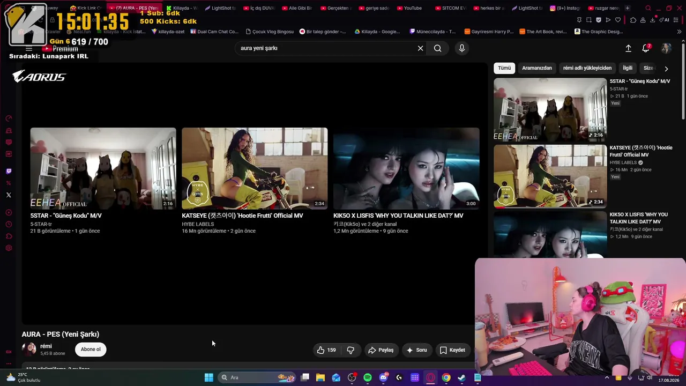This screenshot has height=386, width=686.
Task: Open the YouTube notifications bell
Action: tap(646, 48)
